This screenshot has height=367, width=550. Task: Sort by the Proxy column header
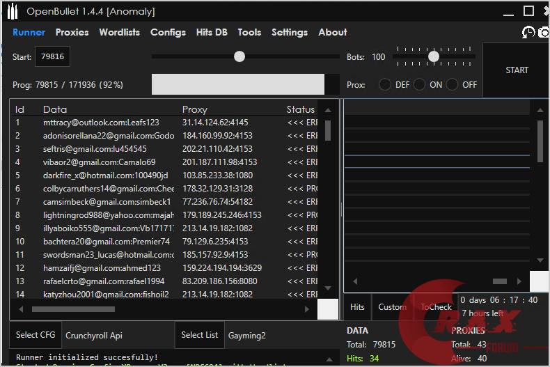point(195,109)
